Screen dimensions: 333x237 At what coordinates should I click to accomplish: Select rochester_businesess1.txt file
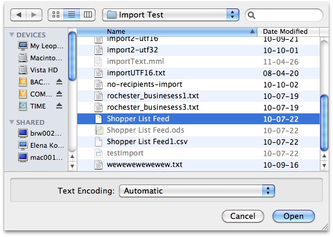point(198,96)
